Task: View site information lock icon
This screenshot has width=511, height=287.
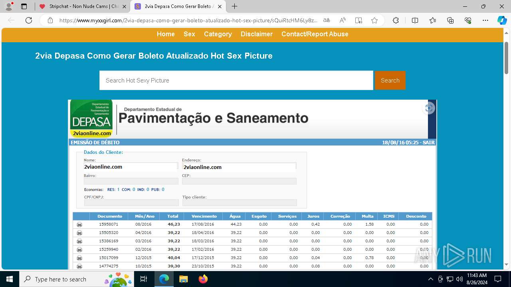Action: [50, 20]
